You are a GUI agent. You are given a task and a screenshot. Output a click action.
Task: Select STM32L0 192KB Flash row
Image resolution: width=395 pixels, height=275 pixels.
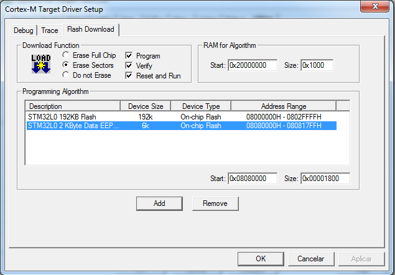[x=182, y=117]
